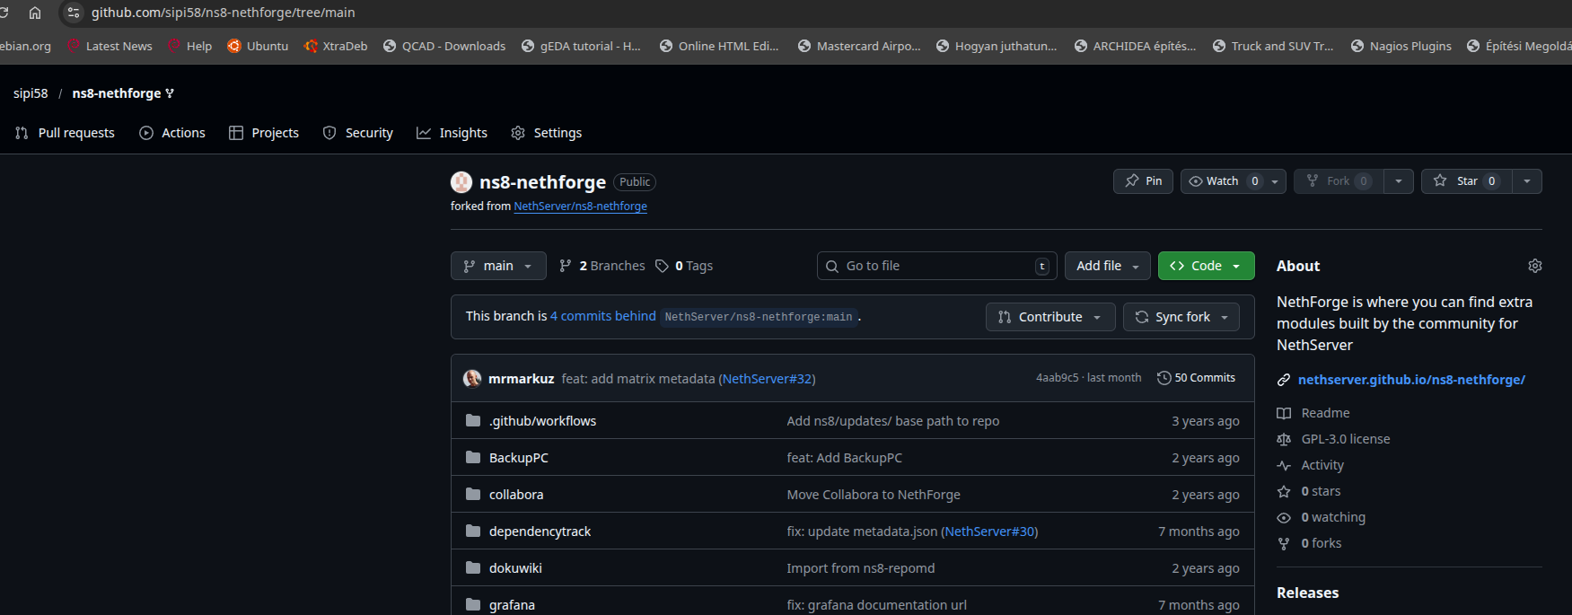1572x615 pixels.
Task: Click the 4 commits behind link
Action: [x=602, y=316]
